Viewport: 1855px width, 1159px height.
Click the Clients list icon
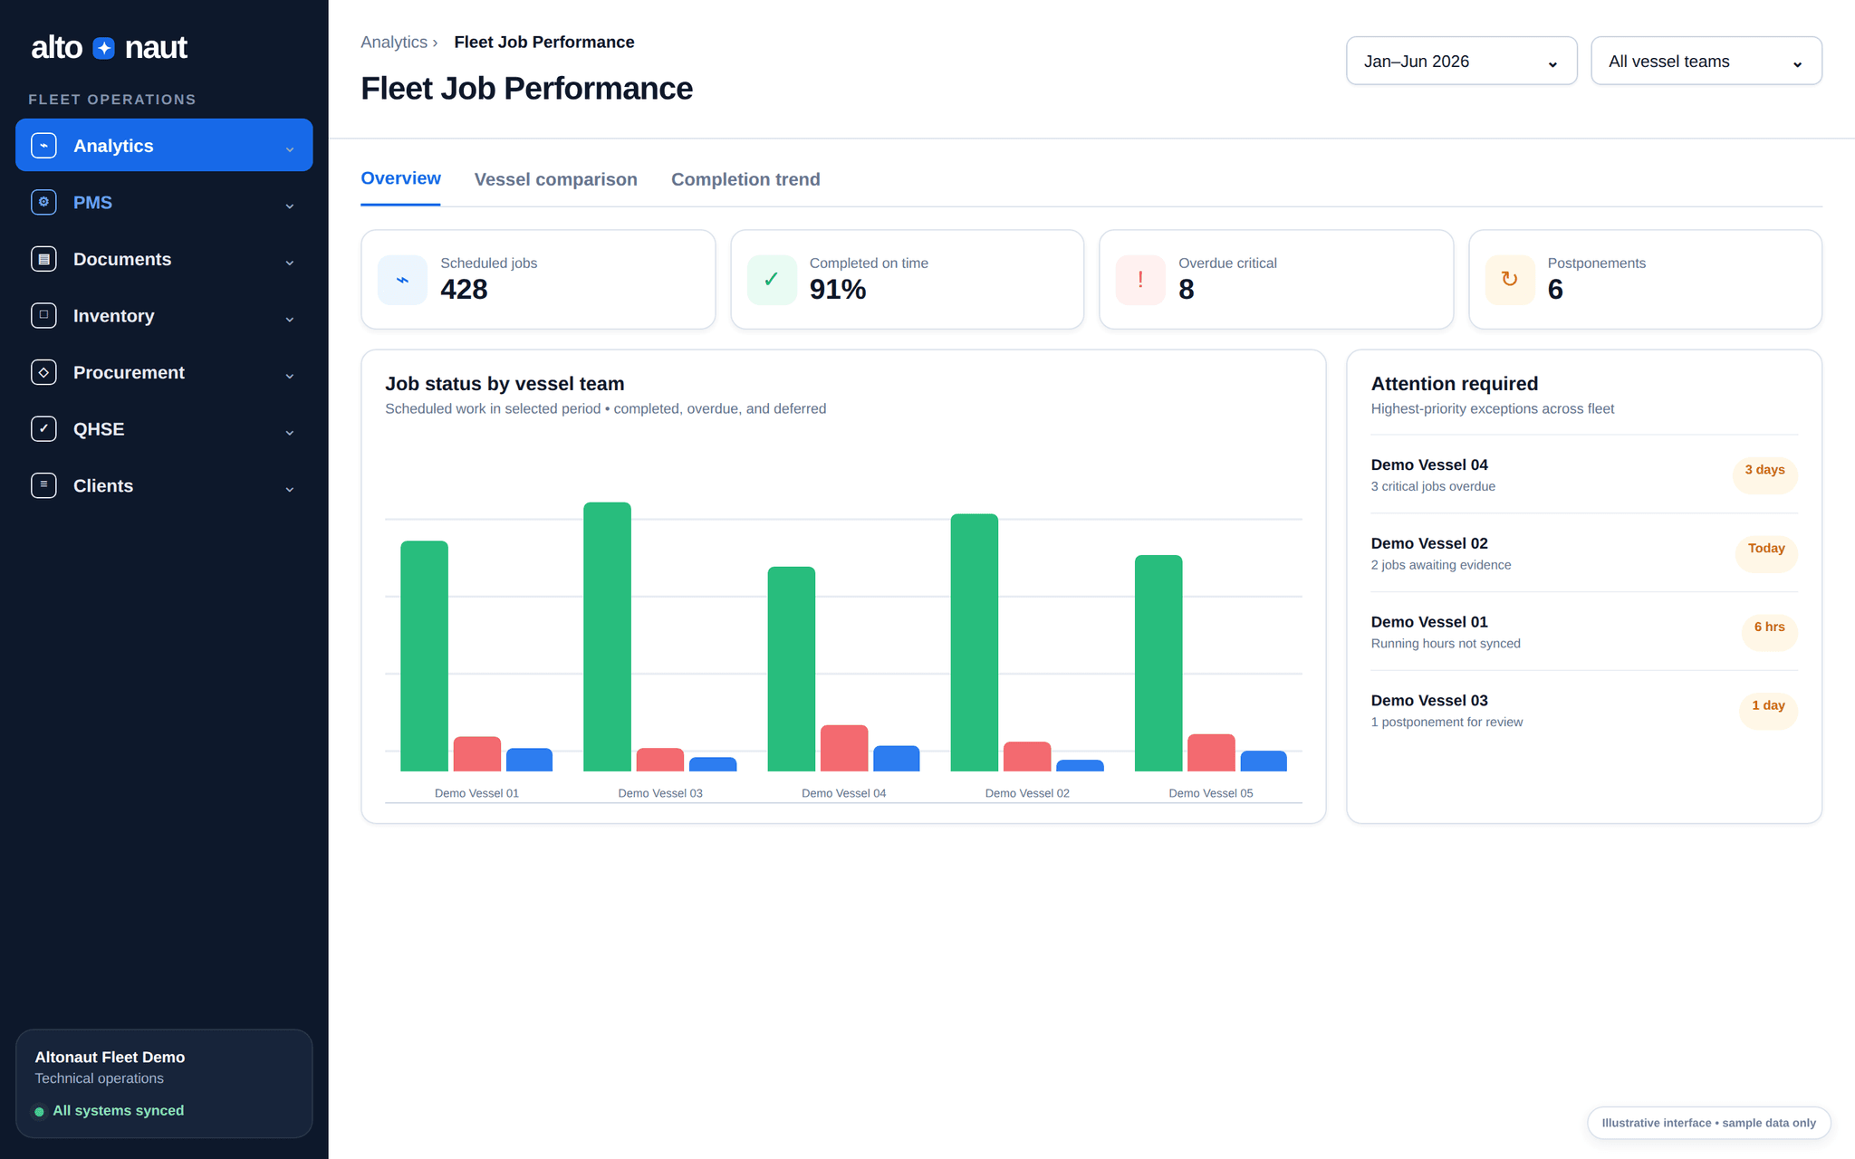(43, 485)
